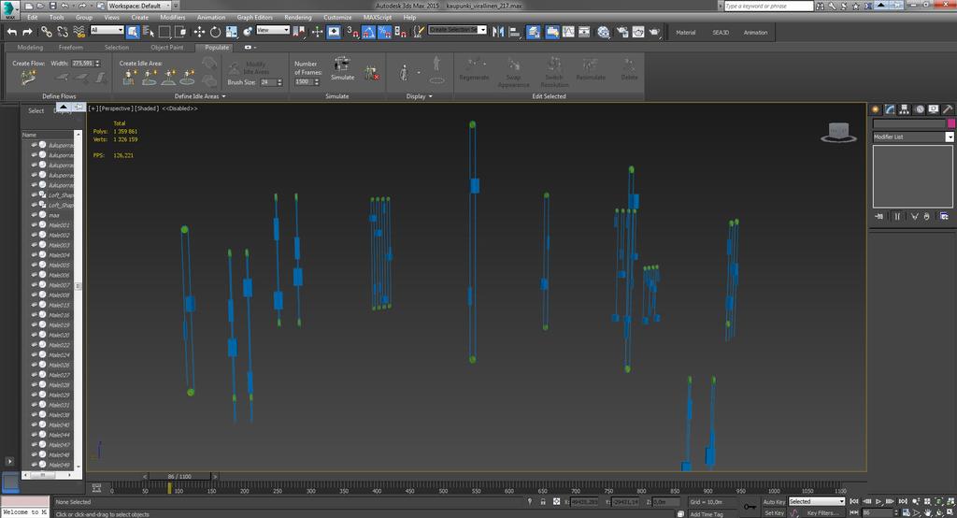This screenshot has width=957, height=518.
Task: Toggle Spinner Snap
Action: 400,32
